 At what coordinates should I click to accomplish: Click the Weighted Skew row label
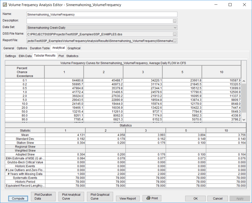tap(25, 151)
